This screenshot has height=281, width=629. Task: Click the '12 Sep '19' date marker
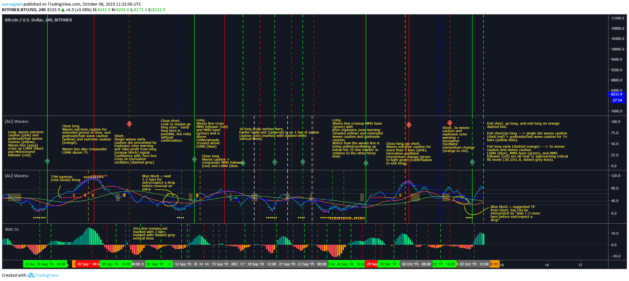coord(183,264)
